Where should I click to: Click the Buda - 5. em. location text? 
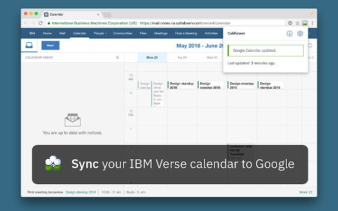click(136, 192)
